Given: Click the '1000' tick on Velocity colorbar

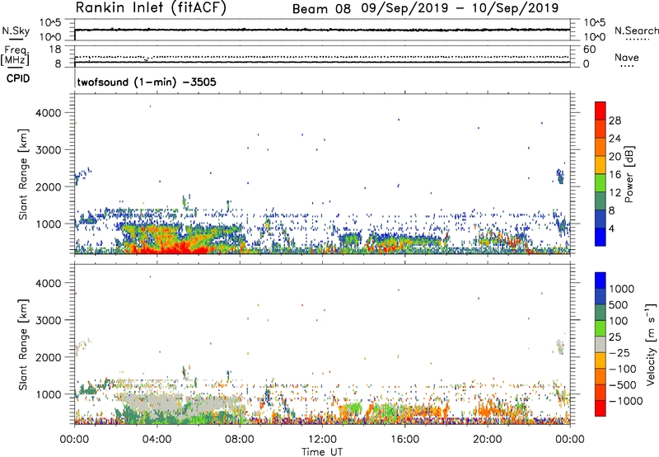Looking at the screenshot, I should [621, 289].
